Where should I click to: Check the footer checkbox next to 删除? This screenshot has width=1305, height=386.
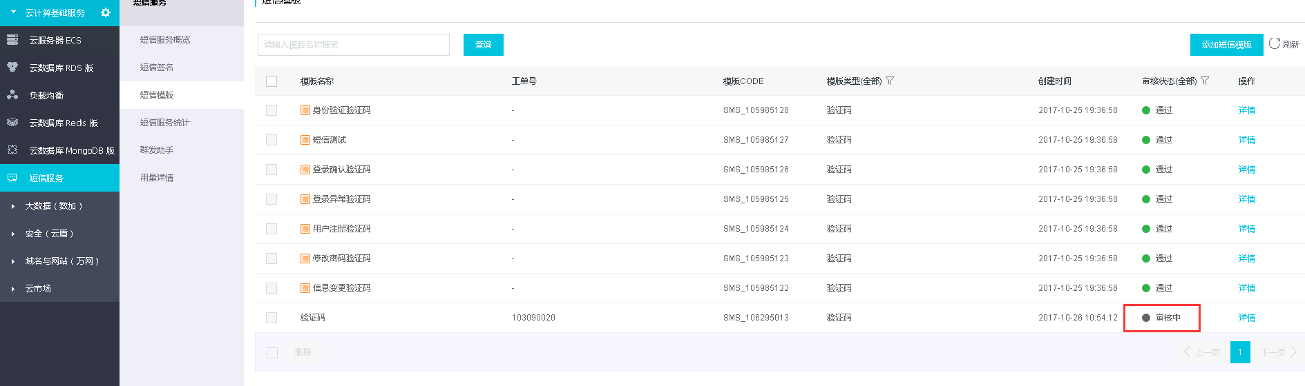[272, 353]
